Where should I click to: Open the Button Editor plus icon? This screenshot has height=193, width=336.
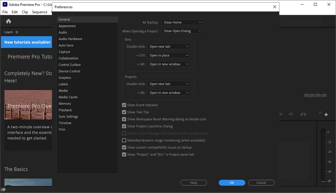click(326, 114)
